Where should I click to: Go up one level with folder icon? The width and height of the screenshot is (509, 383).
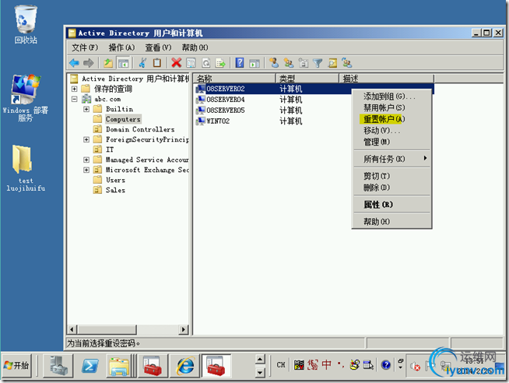(108, 62)
